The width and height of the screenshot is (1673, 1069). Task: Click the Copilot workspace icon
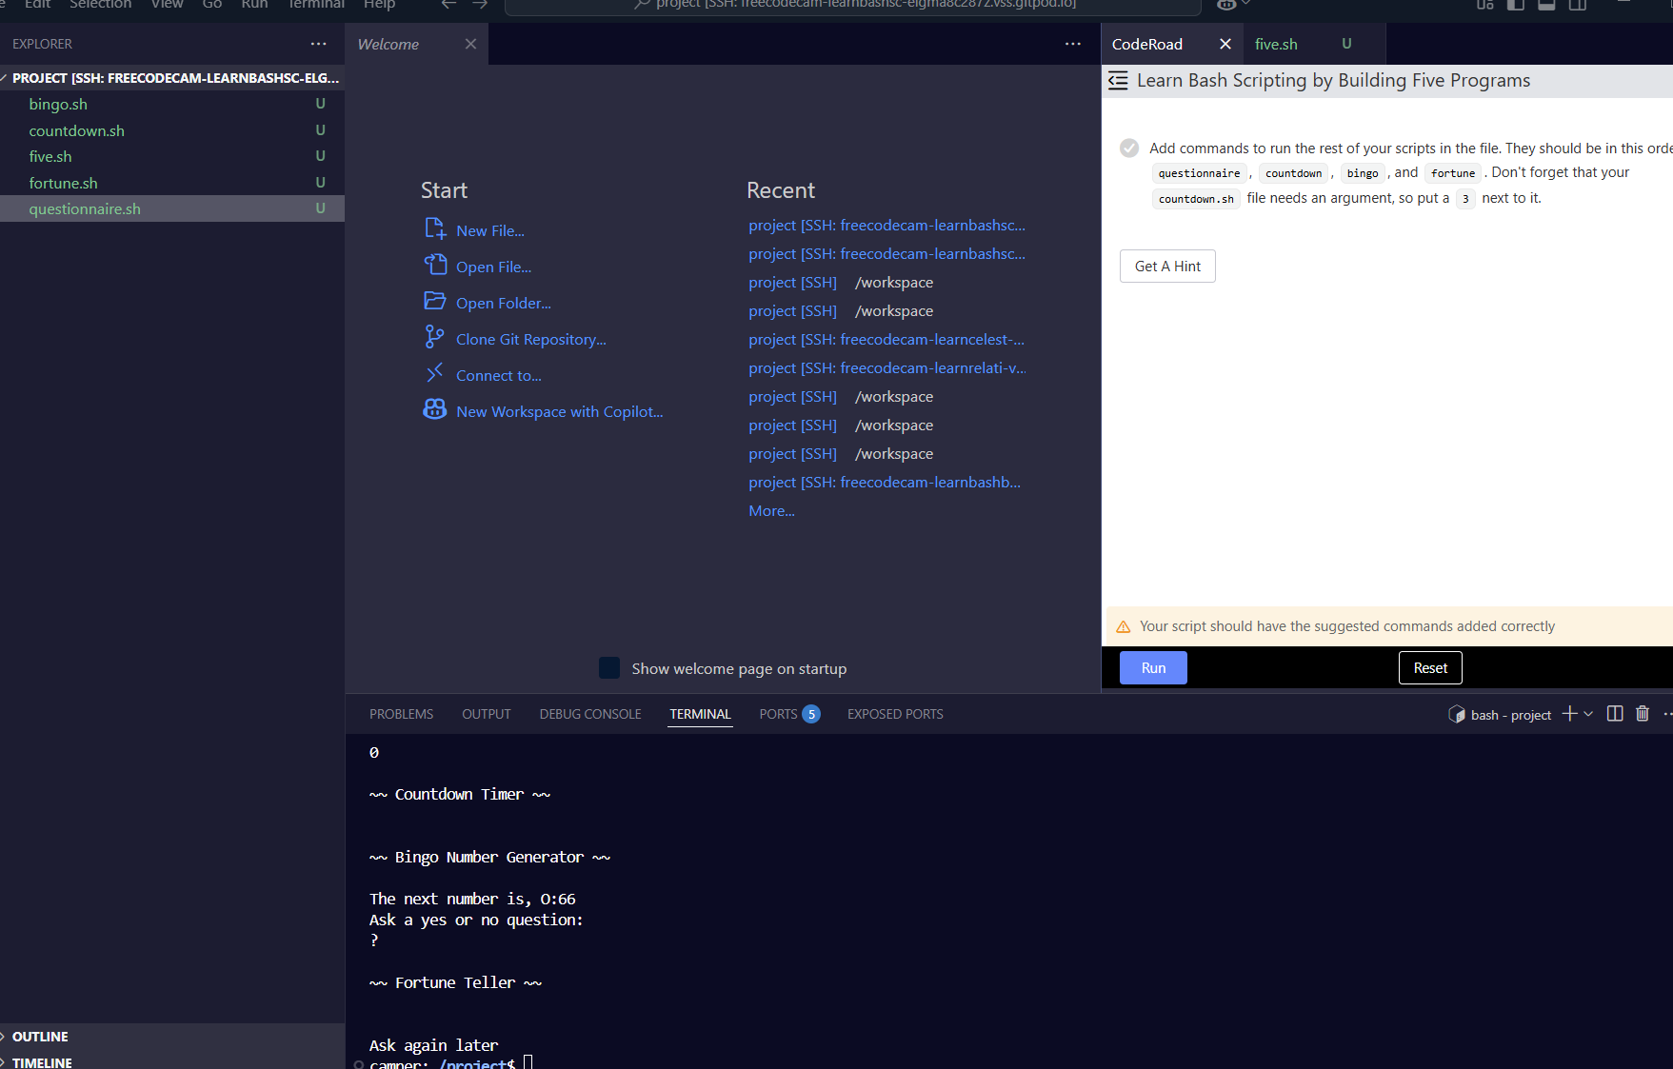click(x=435, y=409)
